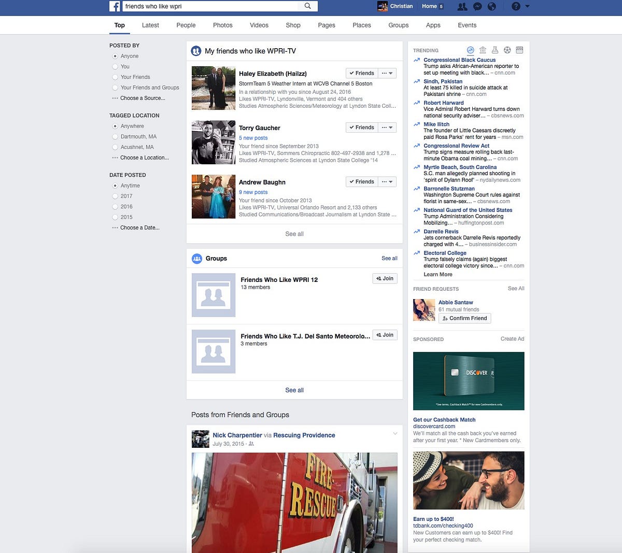
Task: Open Messenger chat icon
Action: [477, 6]
